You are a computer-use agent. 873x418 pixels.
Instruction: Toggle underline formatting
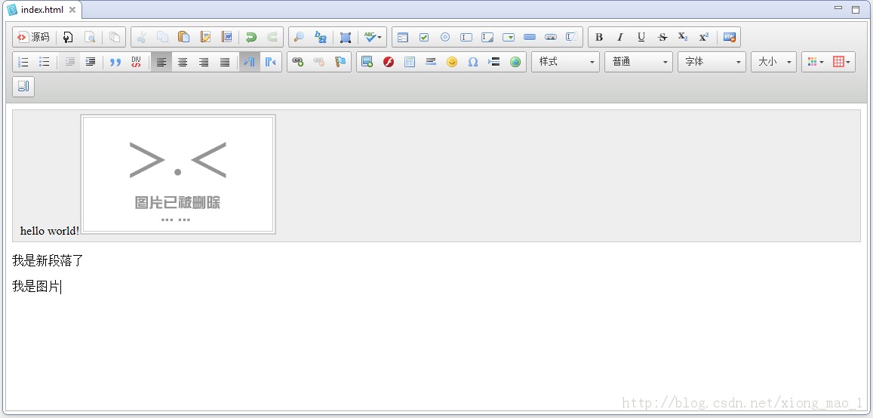tap(641, 37)
